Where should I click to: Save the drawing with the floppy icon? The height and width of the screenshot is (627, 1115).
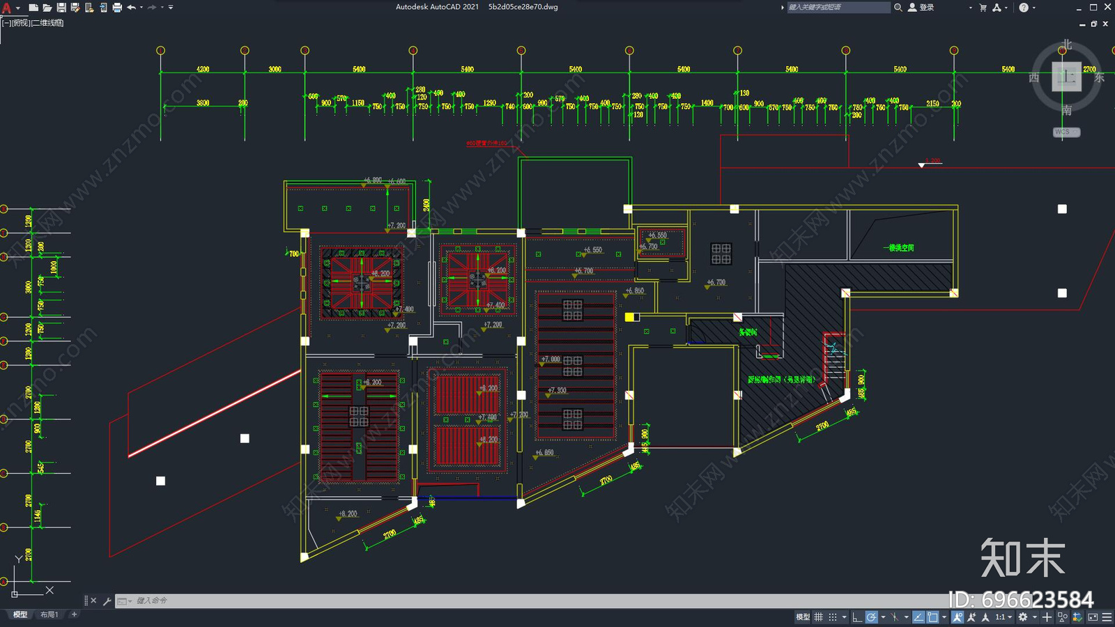click(x=61, y=8)
